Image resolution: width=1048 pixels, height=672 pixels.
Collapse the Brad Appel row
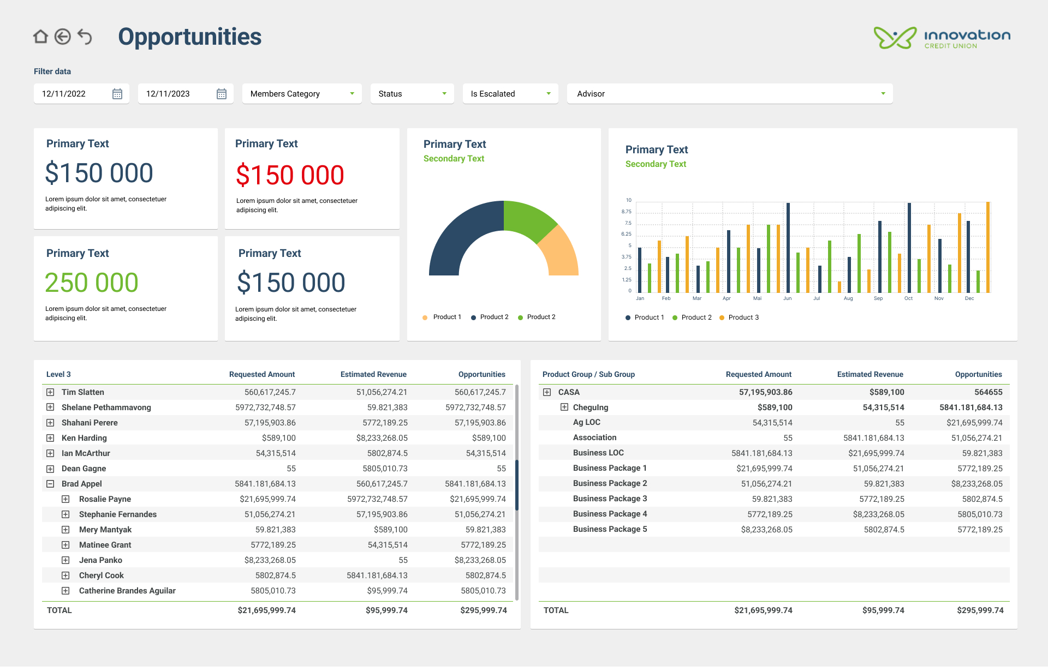[x=50, y=484]
